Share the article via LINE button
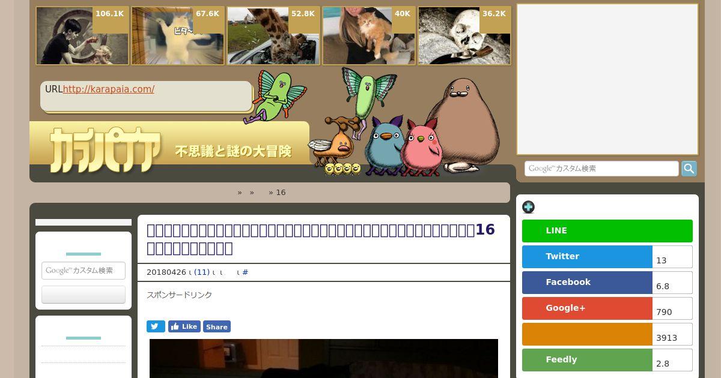The height and width of the screenshot is (378, 721). pyautogui.click(x=607, y=231)
